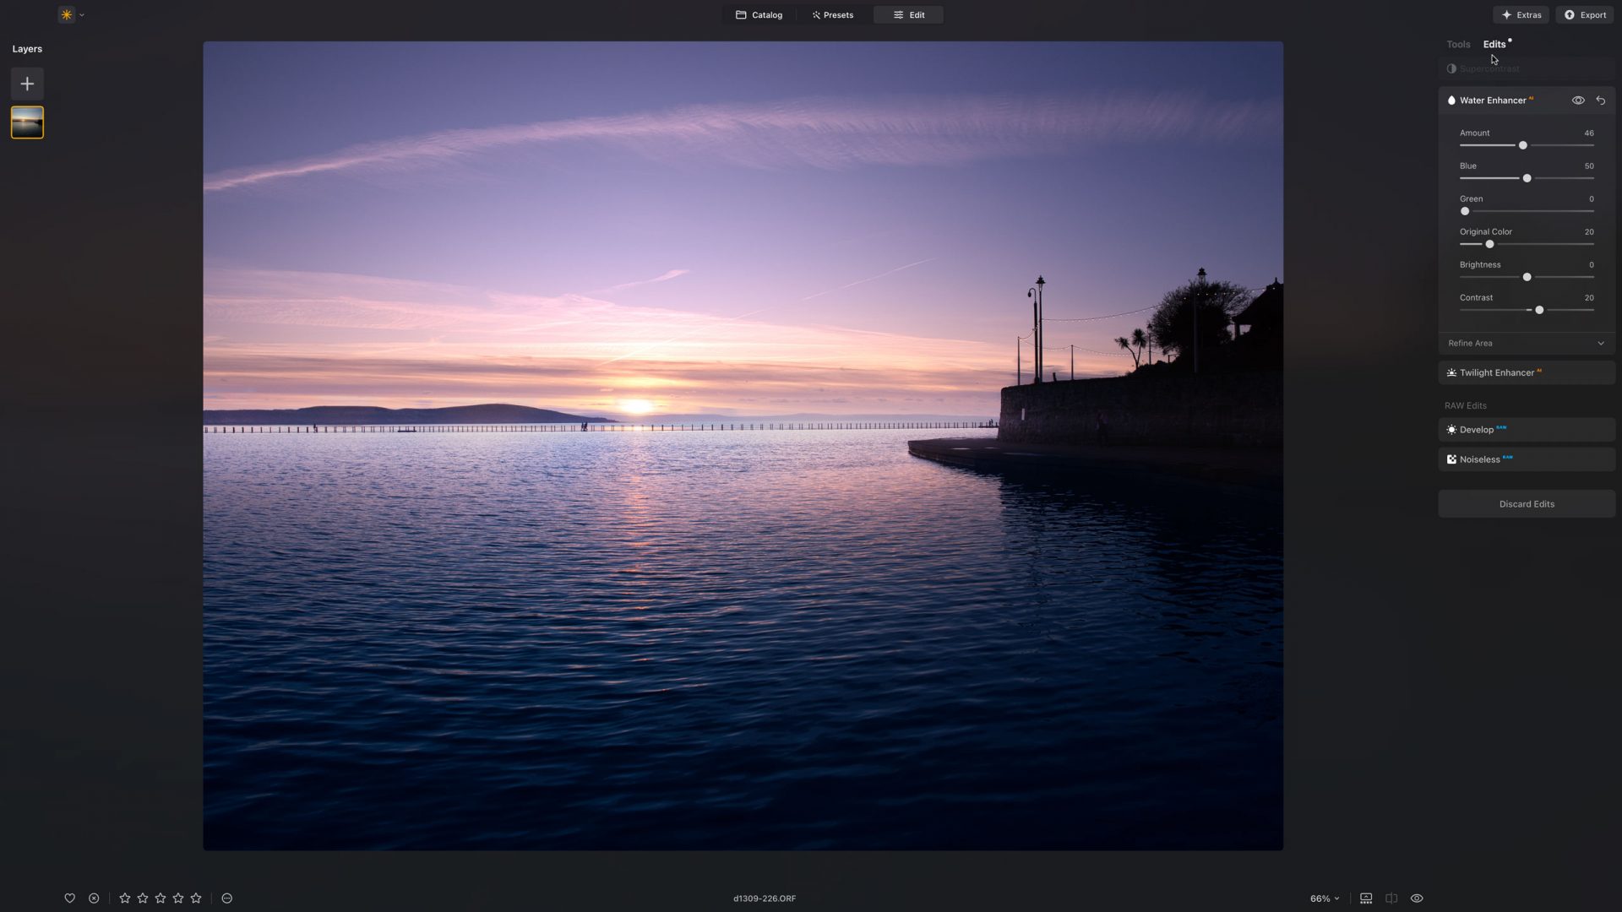Mark the photo as favorite with the heart icon
This screenshot has width=1622, height=912.
(x=70, y=898)
